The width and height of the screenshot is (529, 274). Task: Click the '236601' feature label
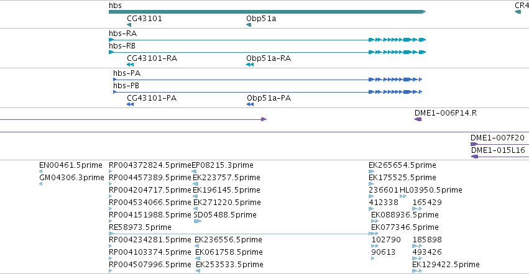384,190
